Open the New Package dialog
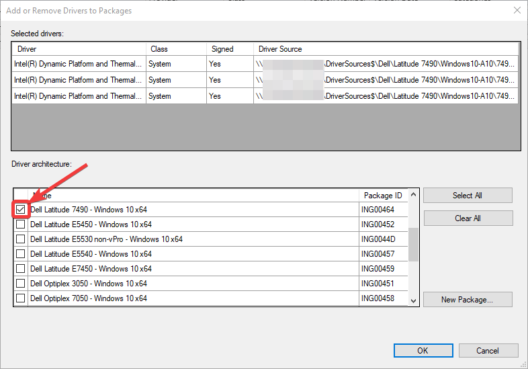This screenshot has height=369, width=528. coord(468,300)
